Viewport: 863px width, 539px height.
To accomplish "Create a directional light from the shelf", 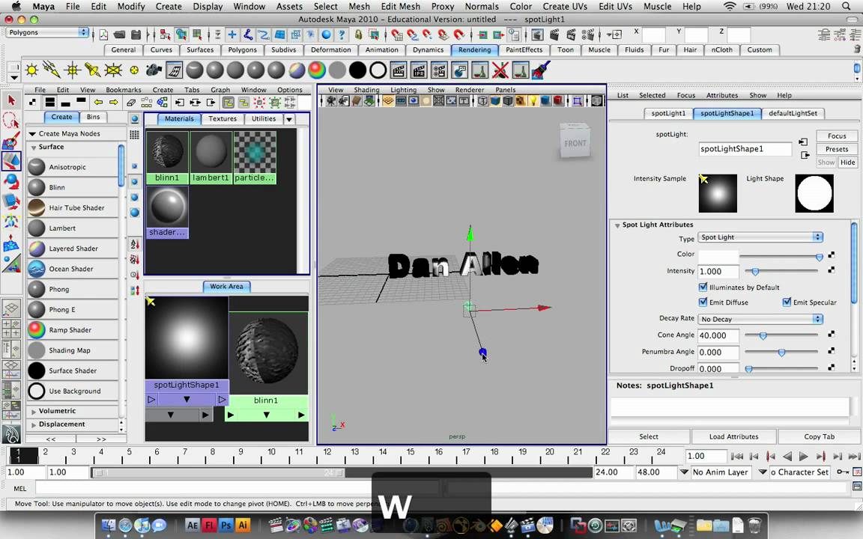I will 52,70.
